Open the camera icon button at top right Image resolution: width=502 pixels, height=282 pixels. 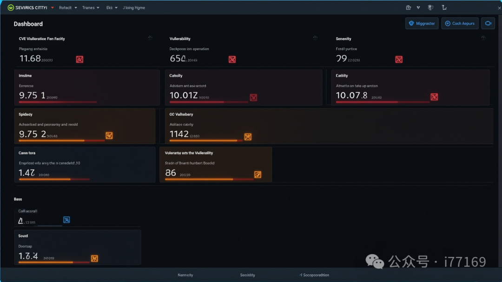pyautogui.click(x=488, y=23)
